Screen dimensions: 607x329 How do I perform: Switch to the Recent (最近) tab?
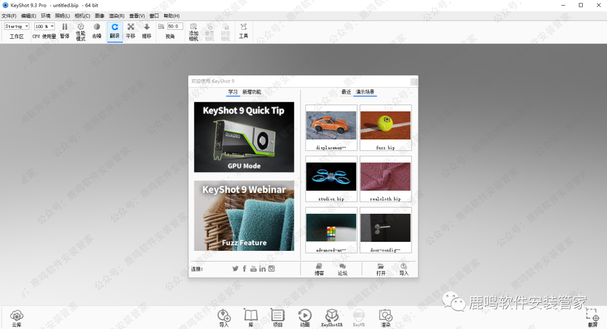click(346, 92)
